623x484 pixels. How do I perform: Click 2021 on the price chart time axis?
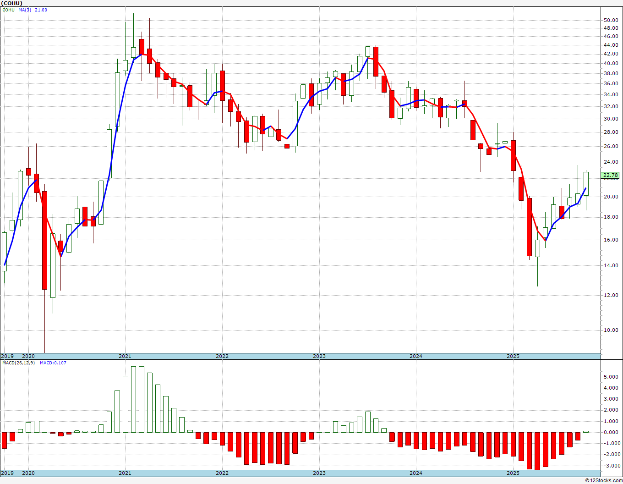pyautogui.click(x=125, y=356)
